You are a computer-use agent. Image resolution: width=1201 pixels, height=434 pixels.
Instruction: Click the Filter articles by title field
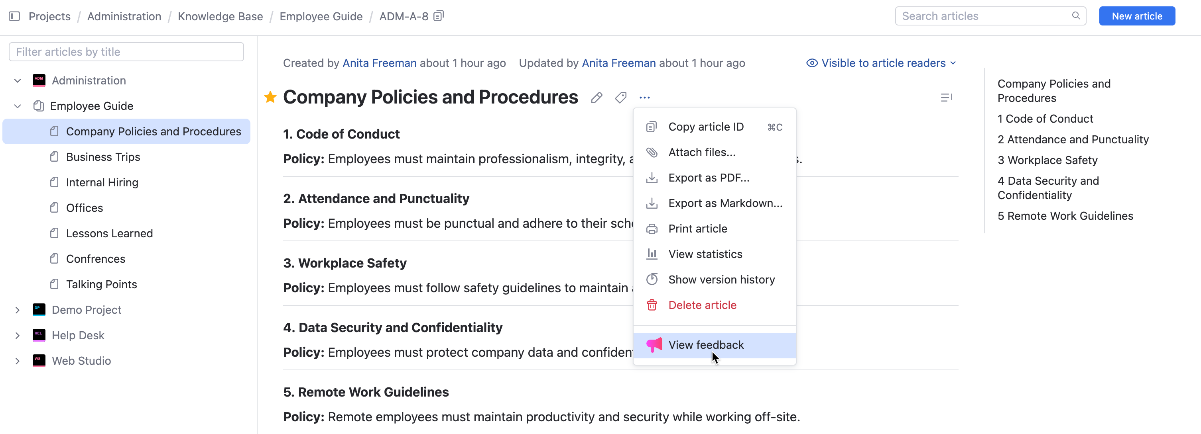click(126, 52)
